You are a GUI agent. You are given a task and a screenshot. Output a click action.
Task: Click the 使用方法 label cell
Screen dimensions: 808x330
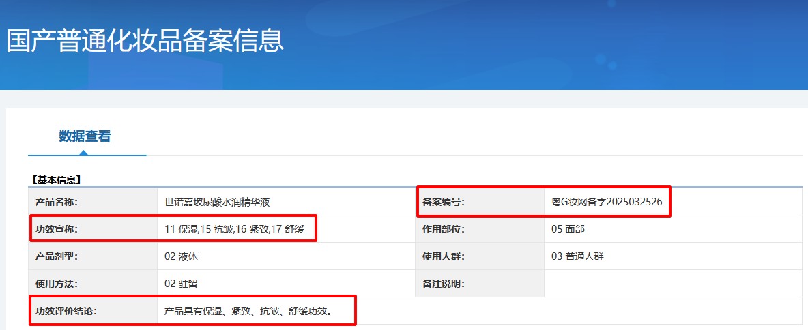pyautogui.click(x=57, y=284)
